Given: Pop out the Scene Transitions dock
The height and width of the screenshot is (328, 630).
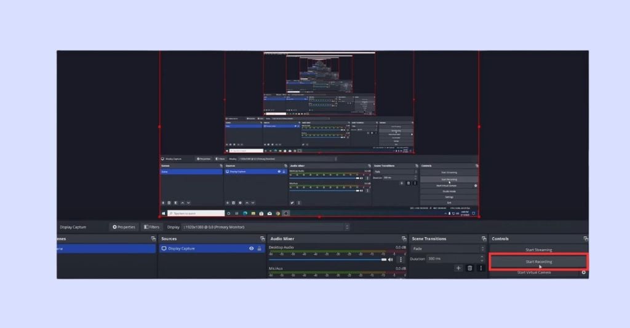Looking at the screenshot, I should tap(484, 239).
